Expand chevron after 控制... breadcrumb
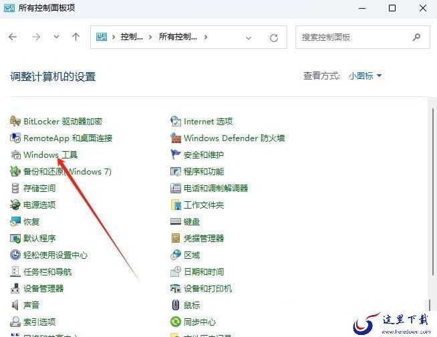Screen dimensions: 437x337 (x=150, y=37)
